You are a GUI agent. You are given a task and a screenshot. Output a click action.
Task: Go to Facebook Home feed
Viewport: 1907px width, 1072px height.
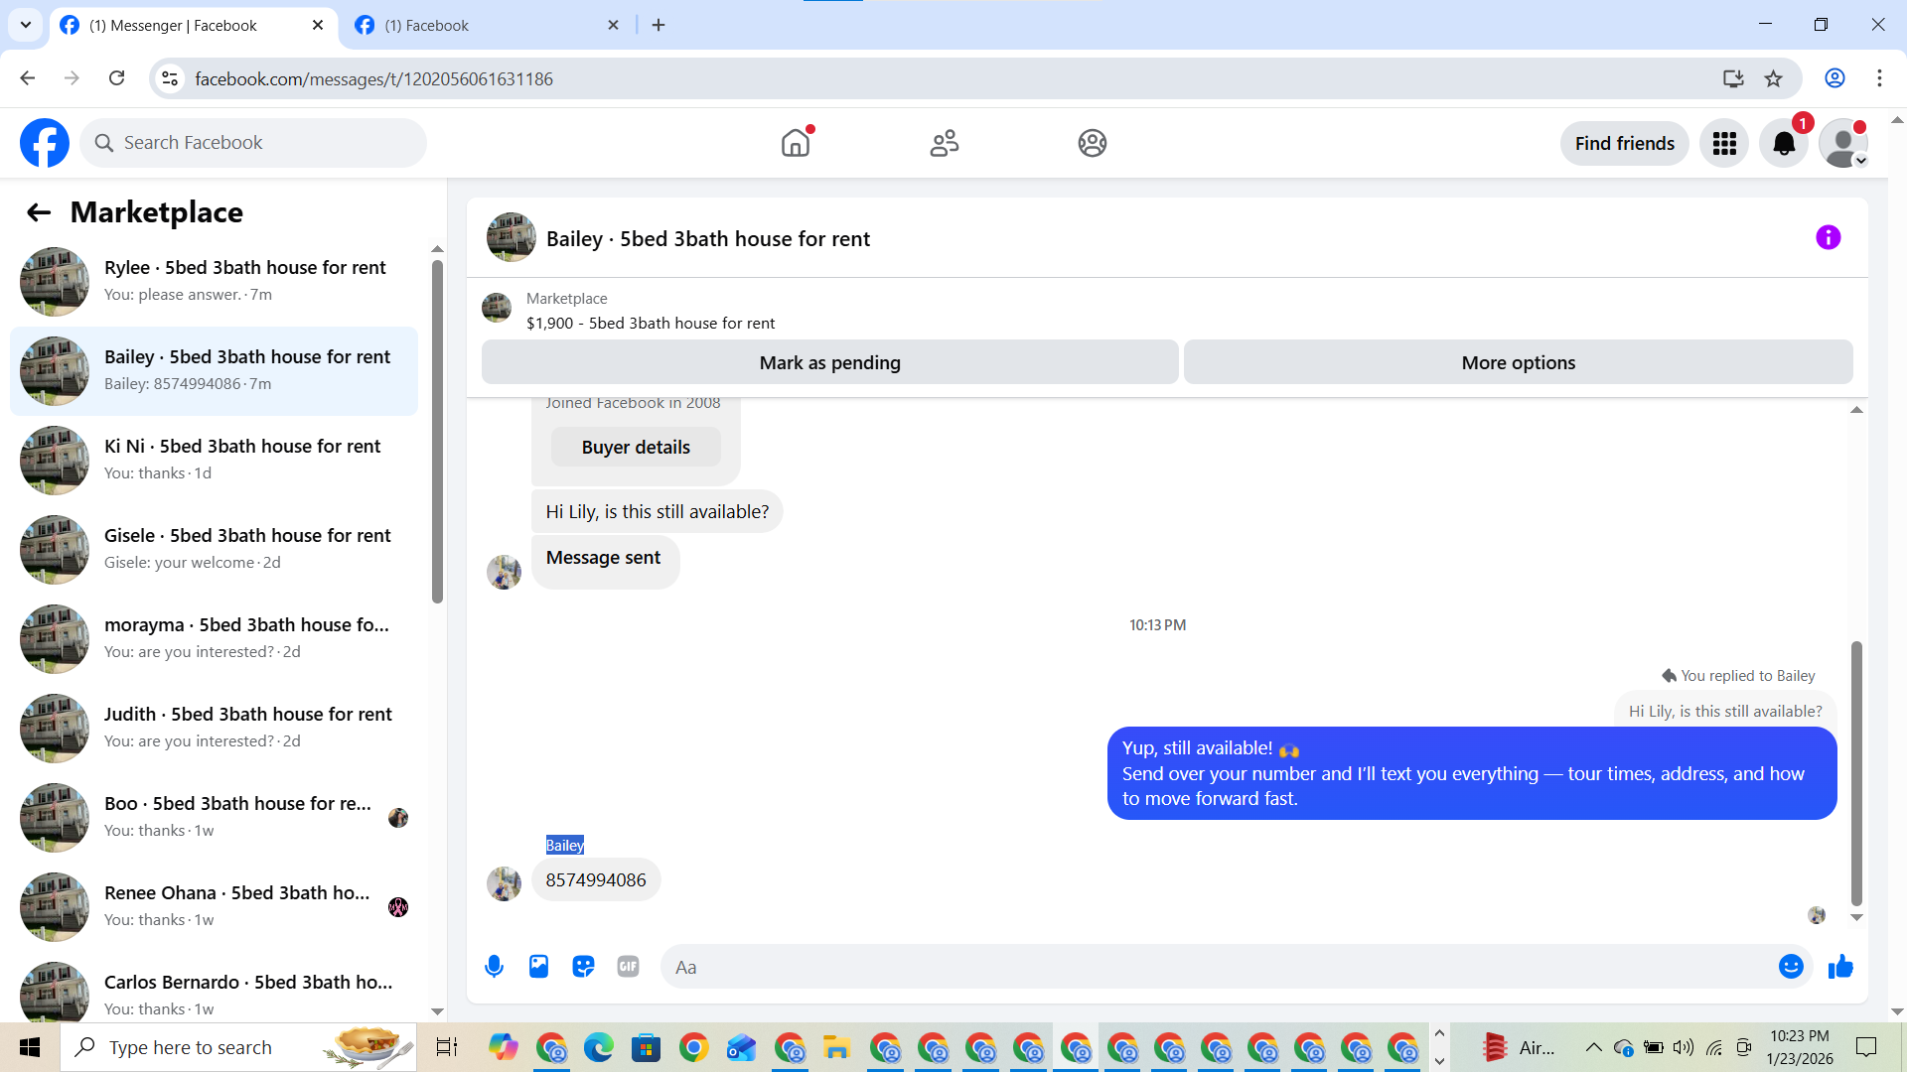(795, 143)
